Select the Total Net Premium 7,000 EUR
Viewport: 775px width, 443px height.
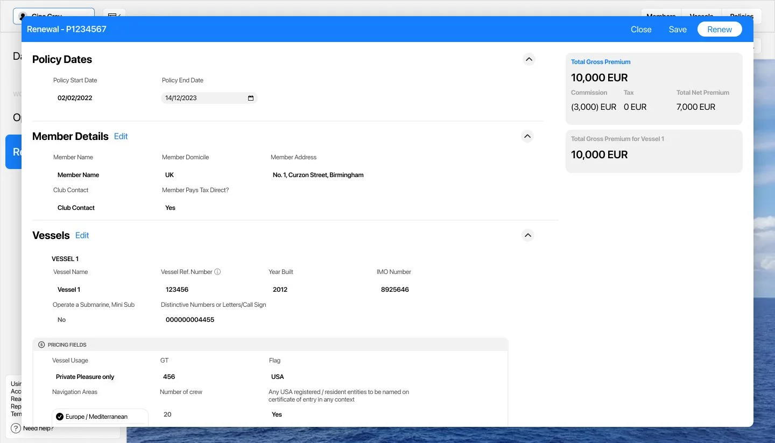click(696, 107)
